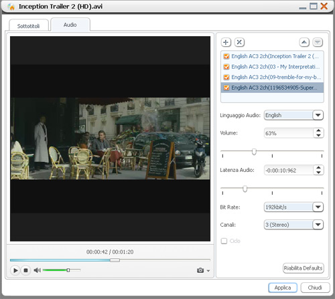Decrease Latenza Audio with down arrow
The height and width of the screenshot is (299, 335).
(x=318, y=173)
